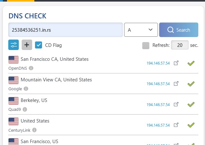Image resolution: width=205 pixels, height=145 pixels.
Task: Show info icon next to OpenDNS
Action: (31, 68)
